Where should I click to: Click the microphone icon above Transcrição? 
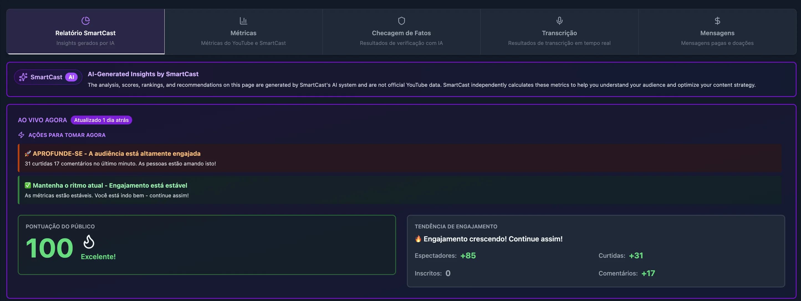[559, 20]
